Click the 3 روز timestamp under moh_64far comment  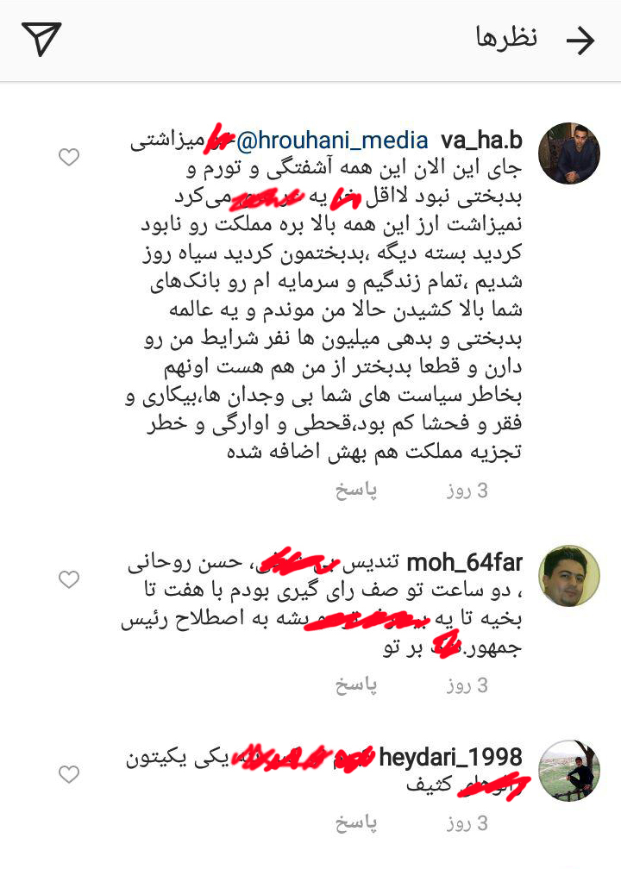pos(467,685)
